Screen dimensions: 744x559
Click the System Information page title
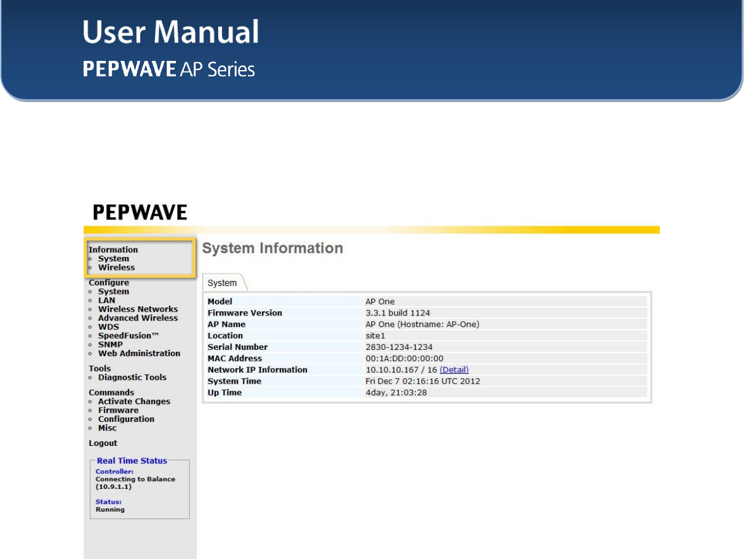pos(272,248)
